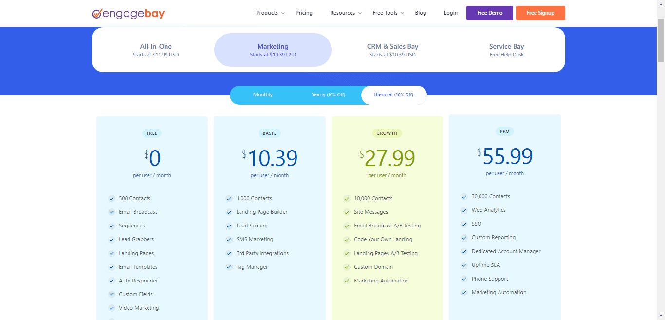Click the $10.39 Basic plan price
The image size is (665, 320).
click(x=270, y=158)
